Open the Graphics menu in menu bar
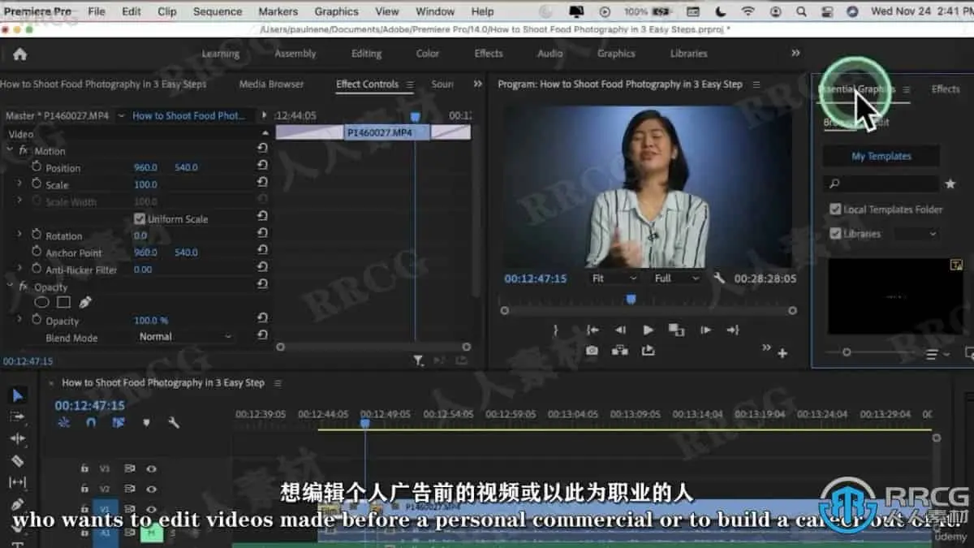This screenshot has height=548, width=974. point(336,11)
